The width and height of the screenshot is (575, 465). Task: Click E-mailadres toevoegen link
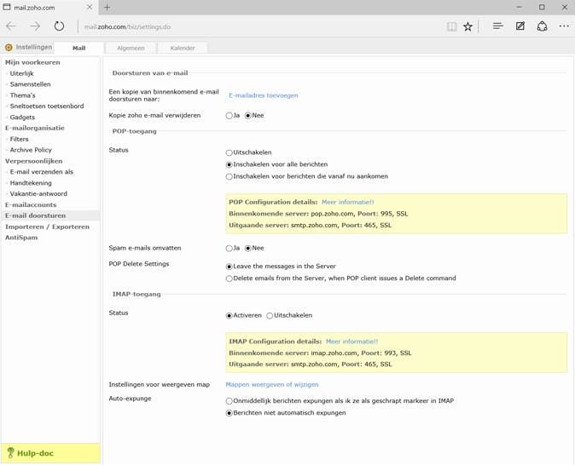pos(263,95)
